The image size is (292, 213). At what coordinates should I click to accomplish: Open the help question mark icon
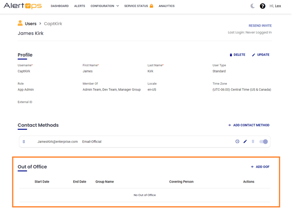point(262,6)
